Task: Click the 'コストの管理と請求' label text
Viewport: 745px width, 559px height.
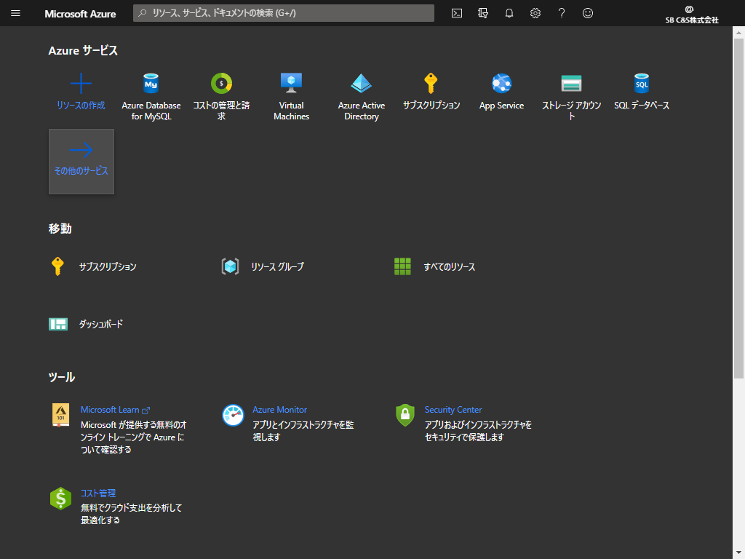Action: pos(221,111)
